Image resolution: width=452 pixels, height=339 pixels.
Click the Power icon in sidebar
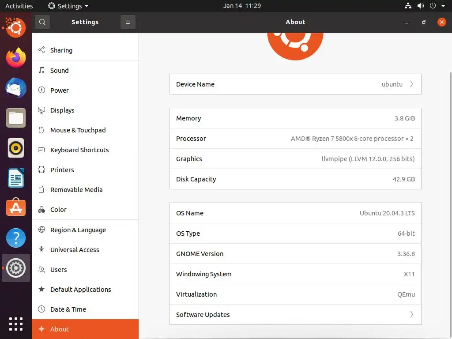pyautogui.click(x=41, y=90)
